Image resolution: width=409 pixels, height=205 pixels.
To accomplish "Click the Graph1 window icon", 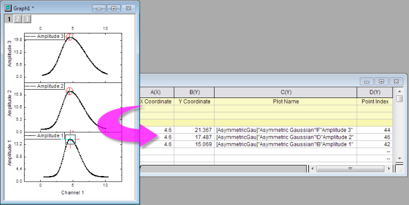I will point(8,8).
